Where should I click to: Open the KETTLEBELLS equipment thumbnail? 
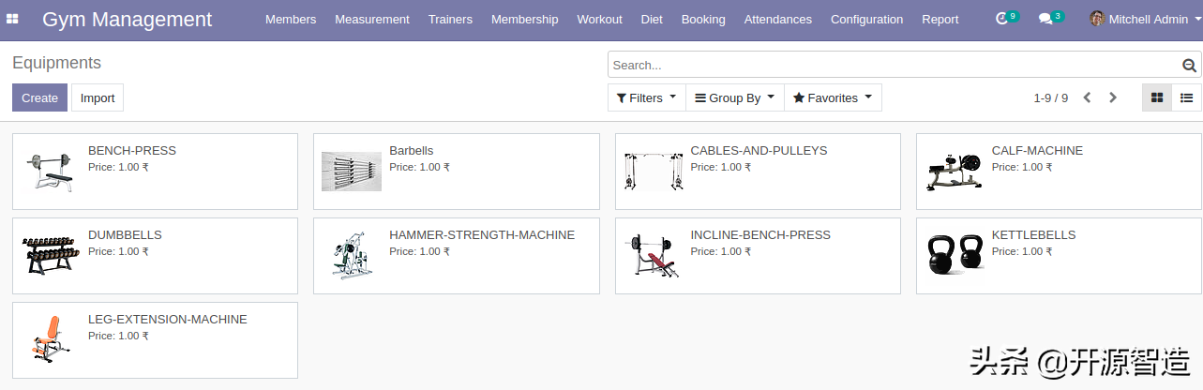955,255
